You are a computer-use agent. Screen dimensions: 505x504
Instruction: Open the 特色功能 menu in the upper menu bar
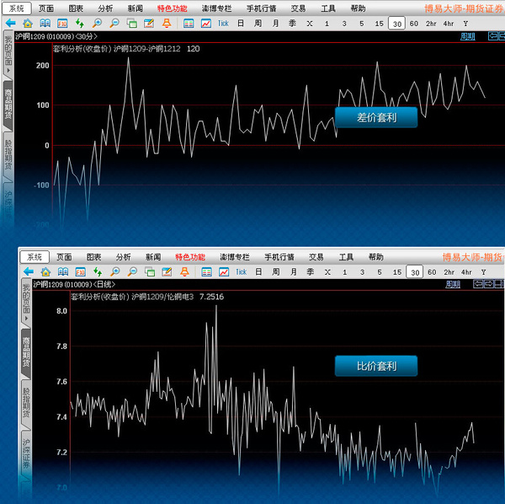(172, 8)
